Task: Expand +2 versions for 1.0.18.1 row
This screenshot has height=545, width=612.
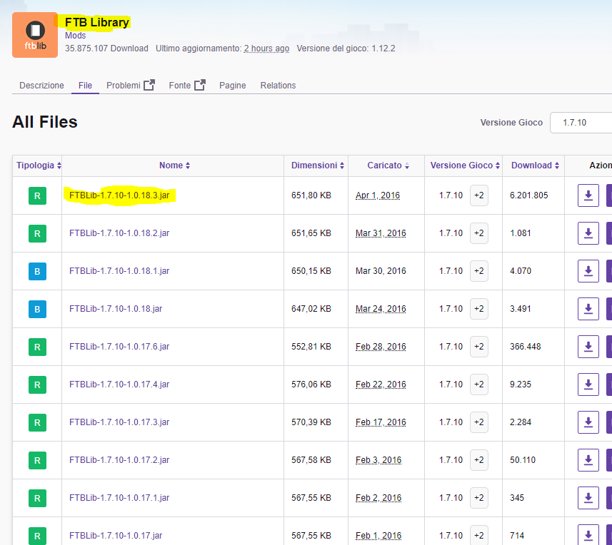Action: 479,271
